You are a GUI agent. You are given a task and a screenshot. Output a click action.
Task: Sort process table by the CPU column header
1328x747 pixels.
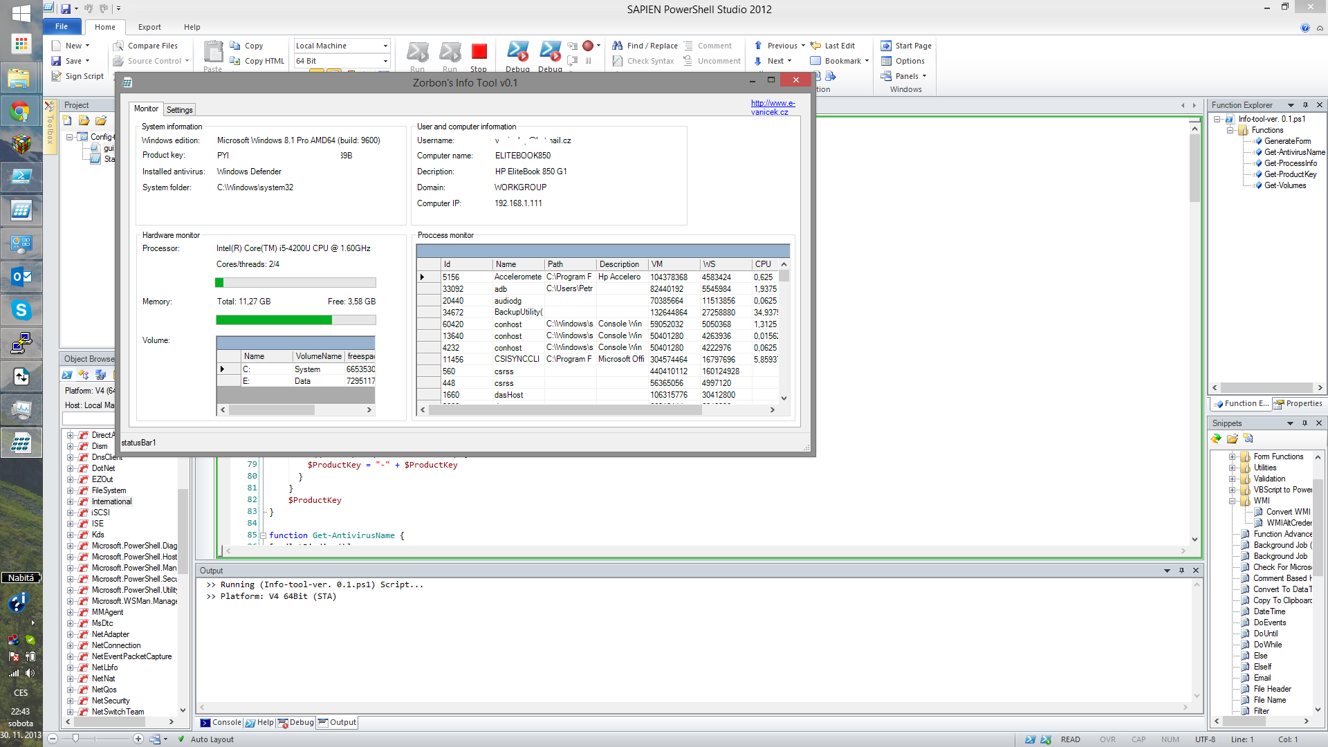click(764, 264)
